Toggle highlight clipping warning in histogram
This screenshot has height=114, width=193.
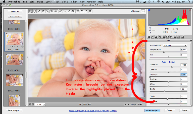[x=190, y=10]
